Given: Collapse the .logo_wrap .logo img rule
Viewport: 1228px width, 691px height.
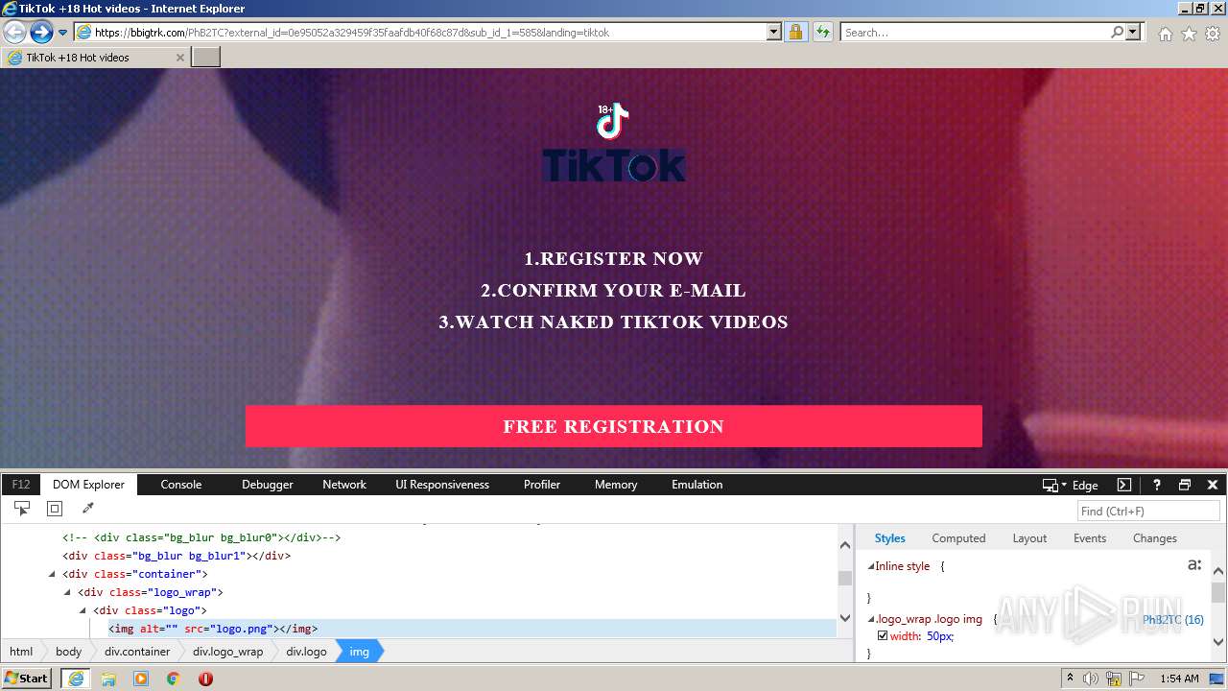Looking at the screenshot, I should pyautogui.click(x=871, y=619).
